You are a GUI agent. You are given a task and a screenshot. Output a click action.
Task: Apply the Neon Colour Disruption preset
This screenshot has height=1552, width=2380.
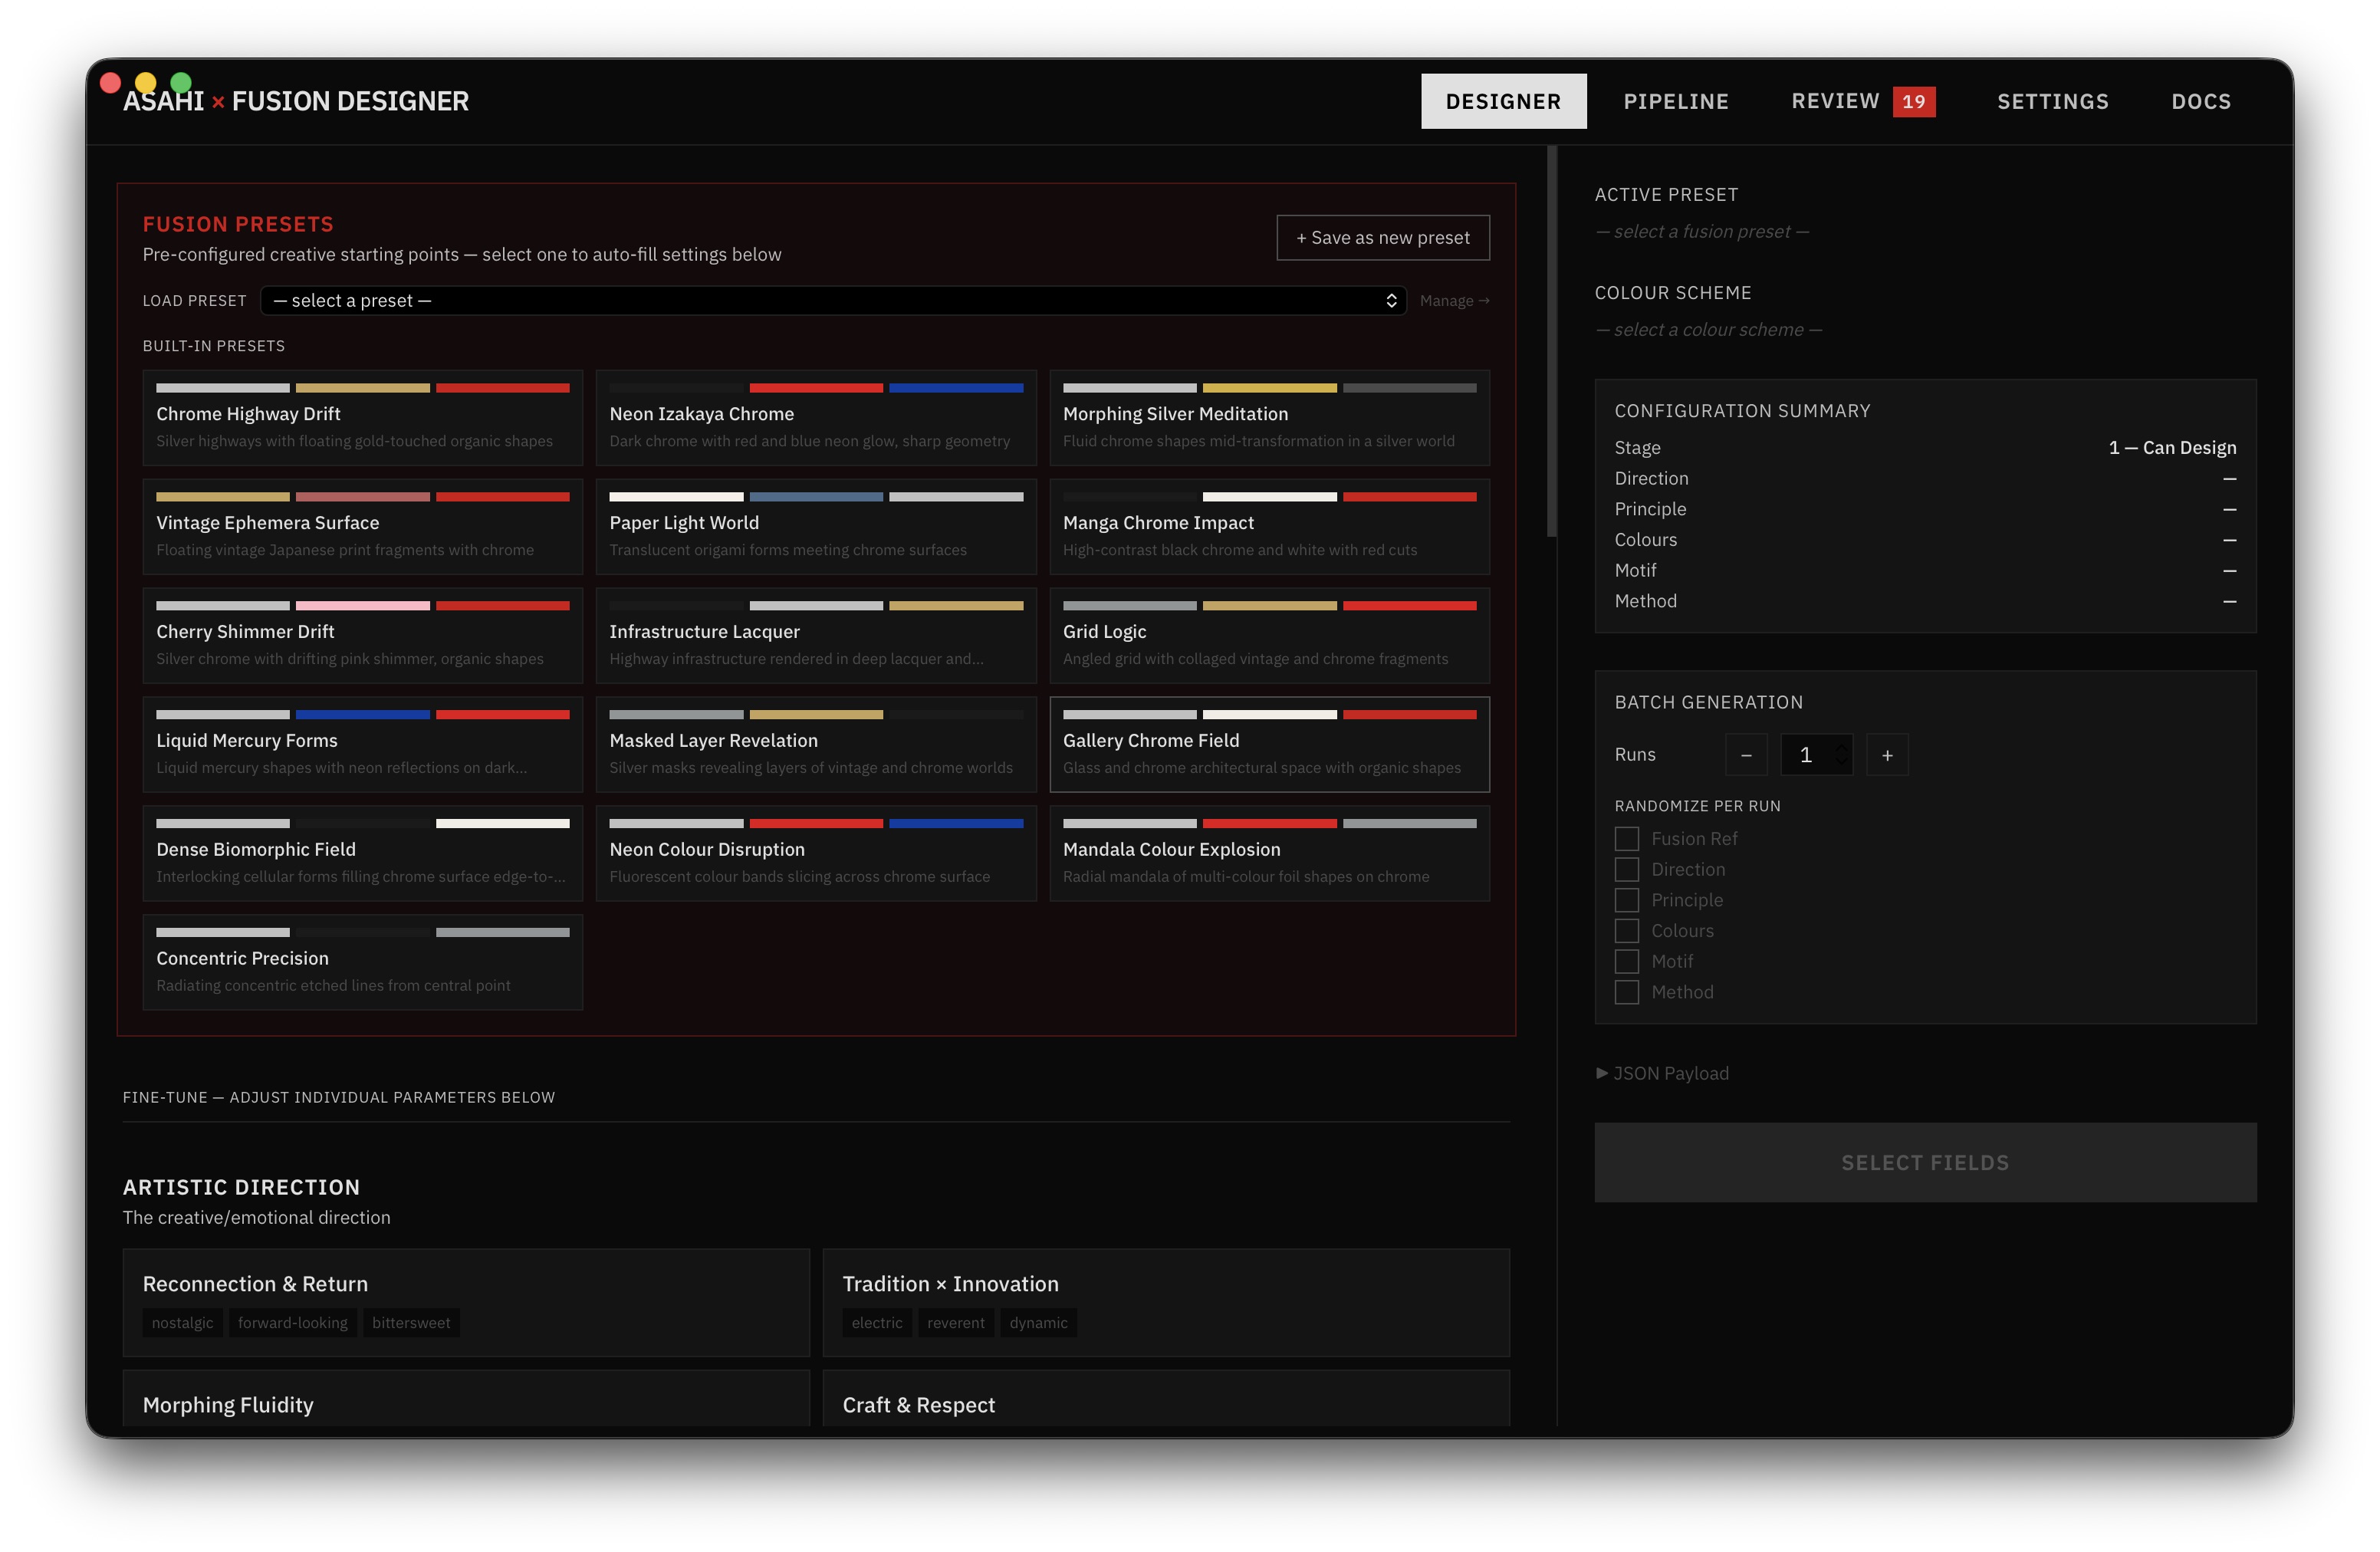click(816, 854)
